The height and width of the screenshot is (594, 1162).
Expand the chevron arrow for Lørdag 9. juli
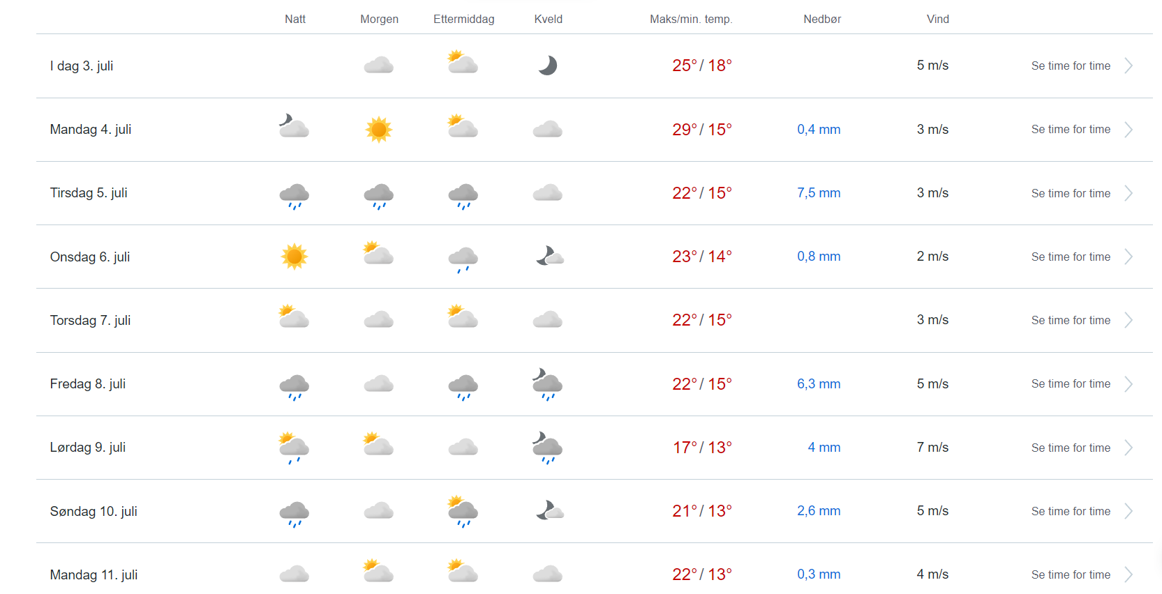tap(1129, 448)
